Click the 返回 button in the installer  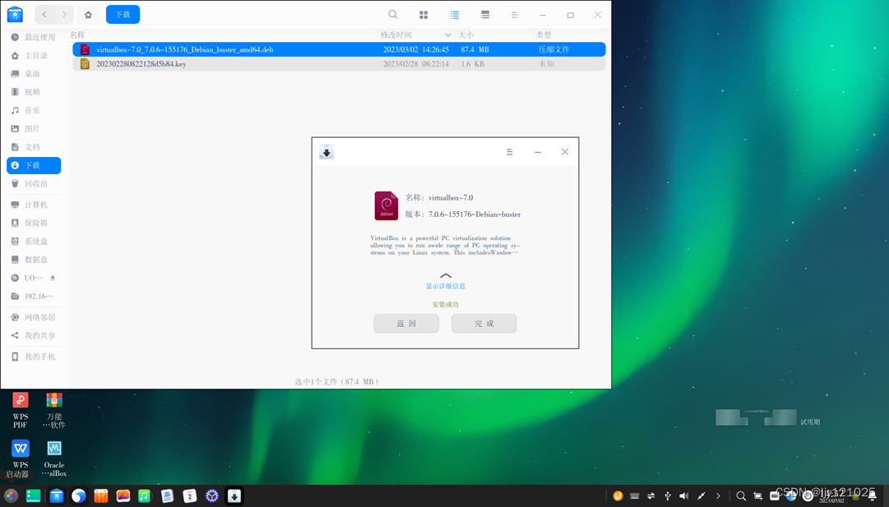click(406, 323)
